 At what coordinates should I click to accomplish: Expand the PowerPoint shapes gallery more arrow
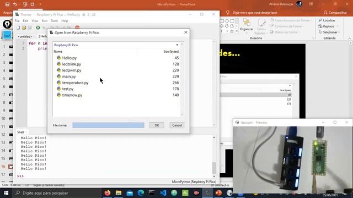[x=237, y=32]
